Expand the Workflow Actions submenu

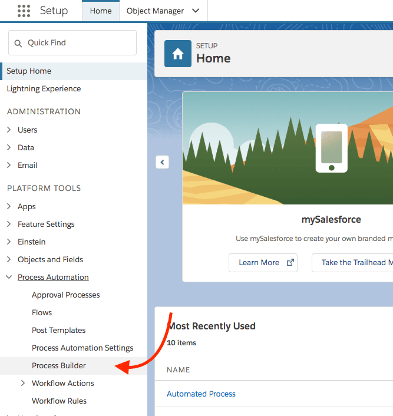point(23,383)
